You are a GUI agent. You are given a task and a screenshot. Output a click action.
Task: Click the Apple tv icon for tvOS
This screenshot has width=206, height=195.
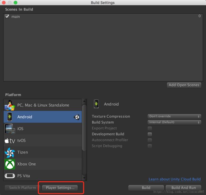10,141
